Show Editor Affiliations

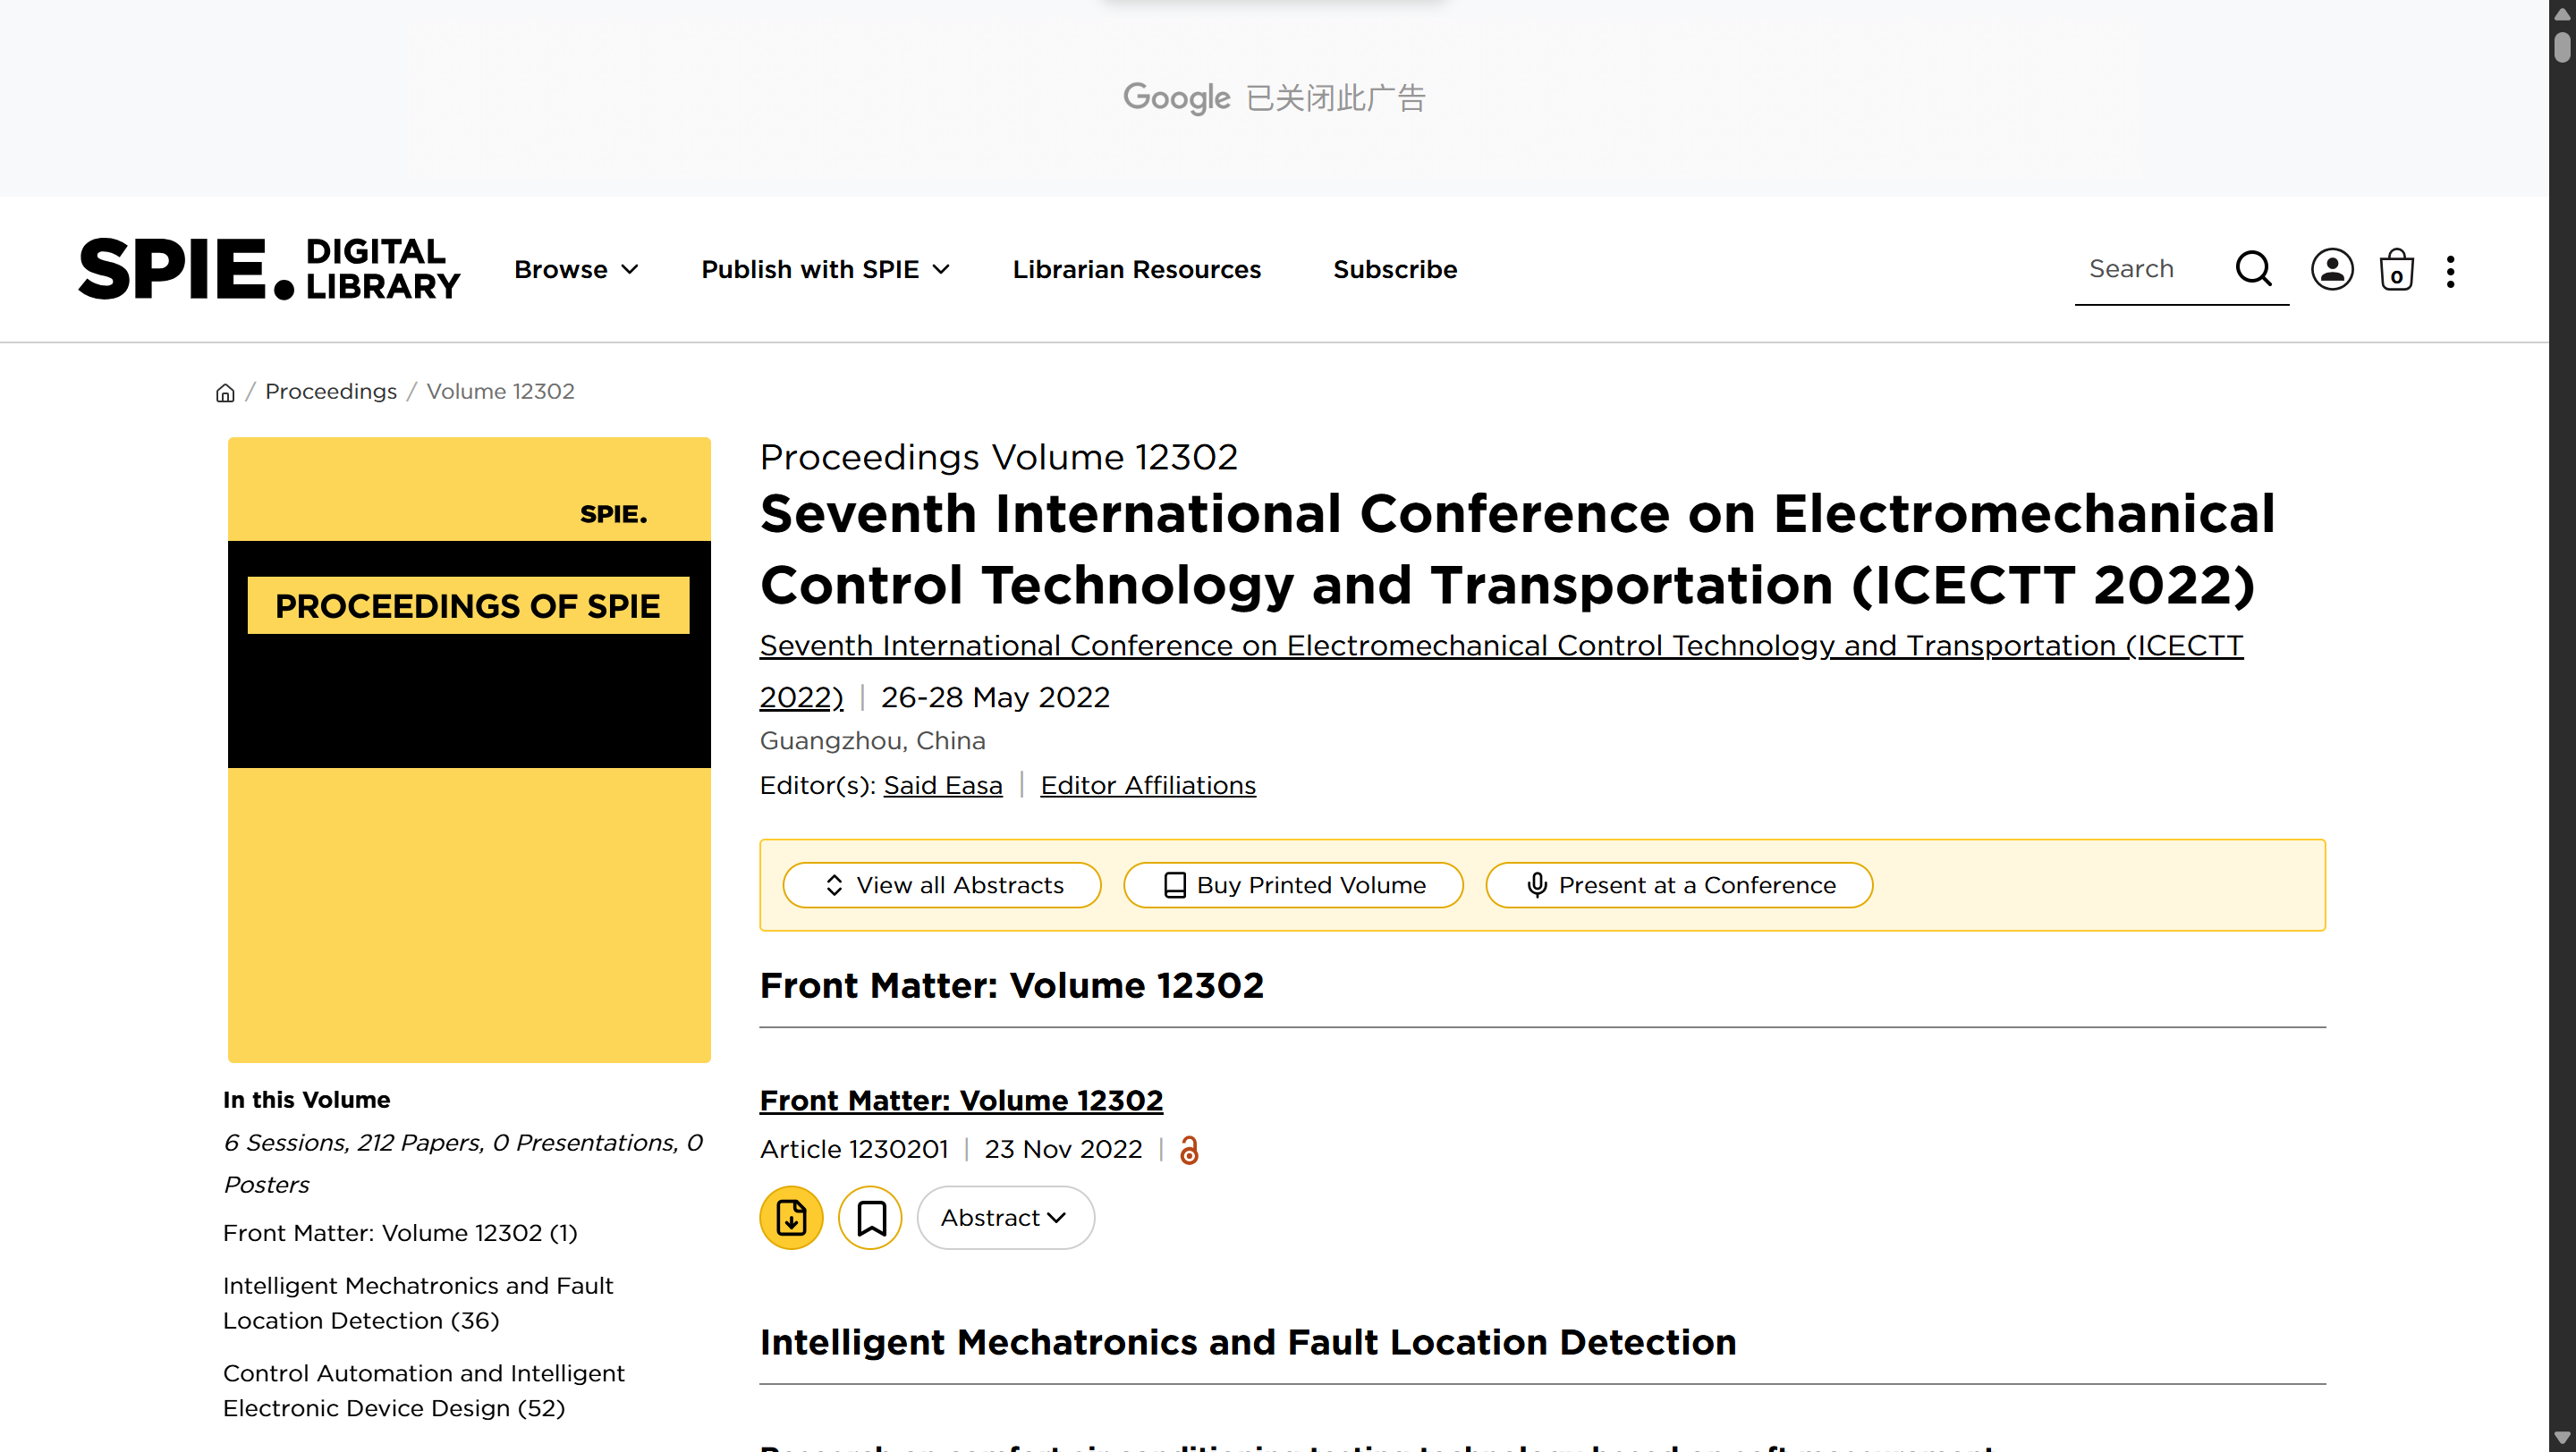[x=1148, y=786]
